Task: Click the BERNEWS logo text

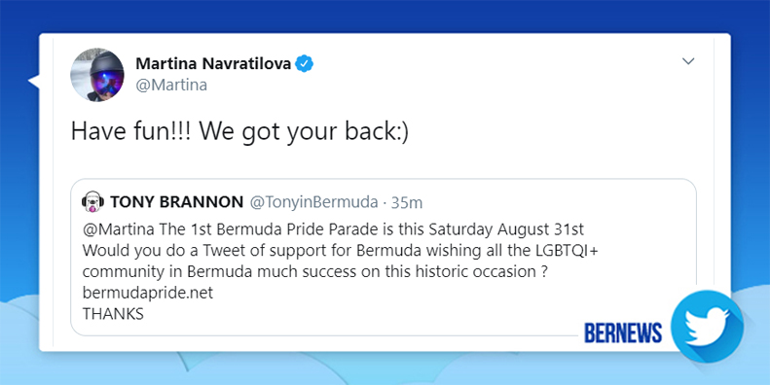Action: click(x=623, y=332)
